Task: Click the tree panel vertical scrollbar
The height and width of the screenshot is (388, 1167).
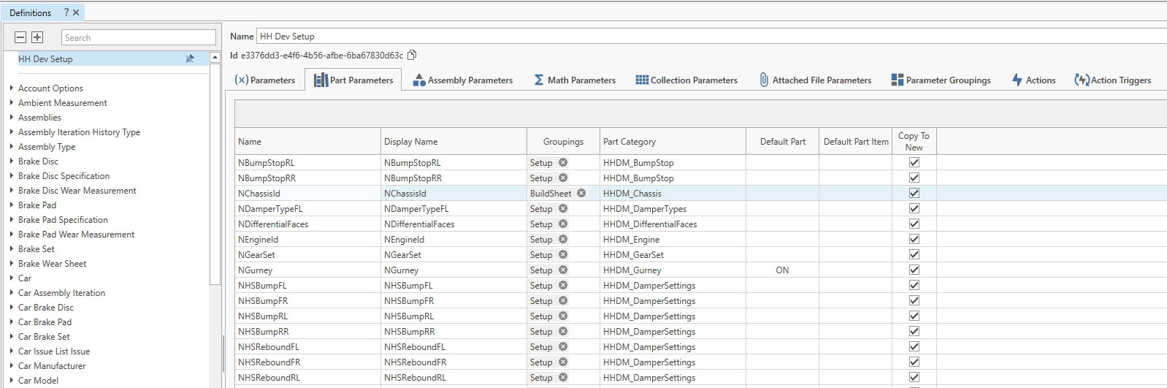Action: (x=215, y=174)
